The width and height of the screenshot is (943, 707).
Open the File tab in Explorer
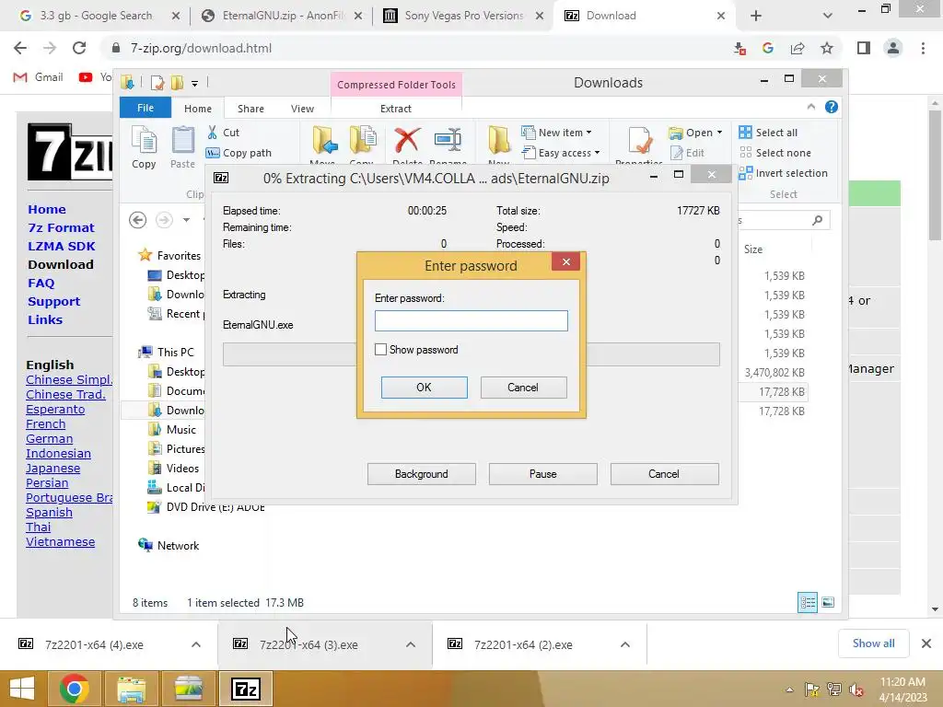coord(146,108)
